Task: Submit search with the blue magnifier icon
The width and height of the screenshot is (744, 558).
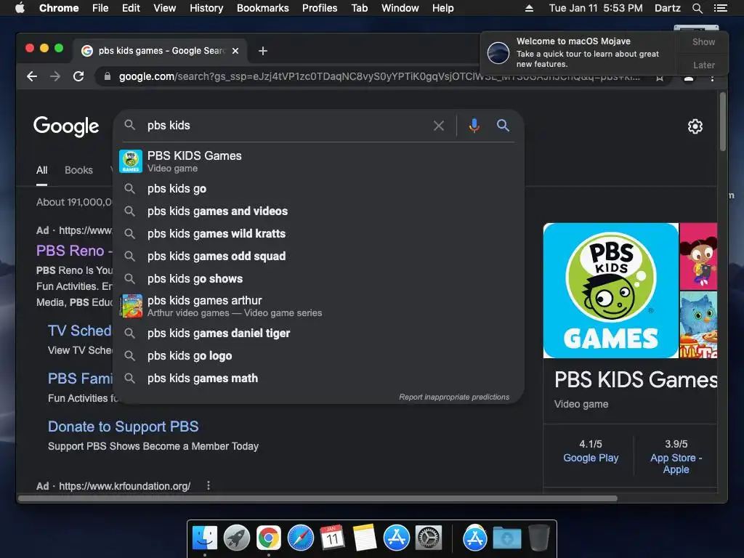Action: tap(503, 125)
